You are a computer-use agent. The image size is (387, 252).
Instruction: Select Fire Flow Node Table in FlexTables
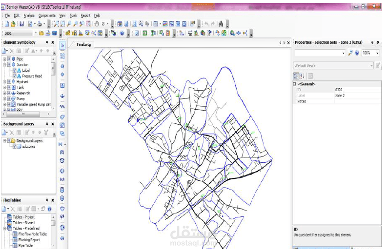tap(33, 234)
